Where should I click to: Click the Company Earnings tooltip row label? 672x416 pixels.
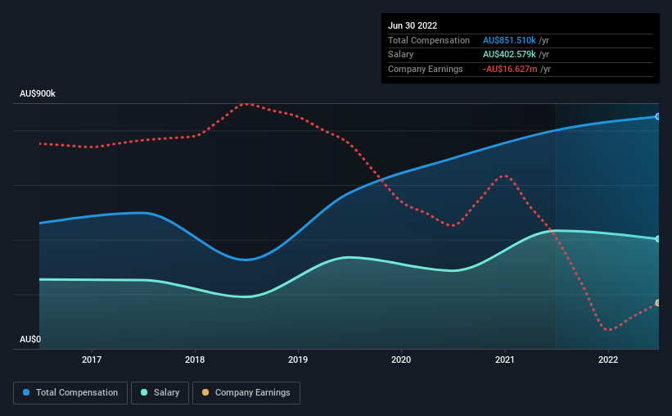[x=425, y=69]
